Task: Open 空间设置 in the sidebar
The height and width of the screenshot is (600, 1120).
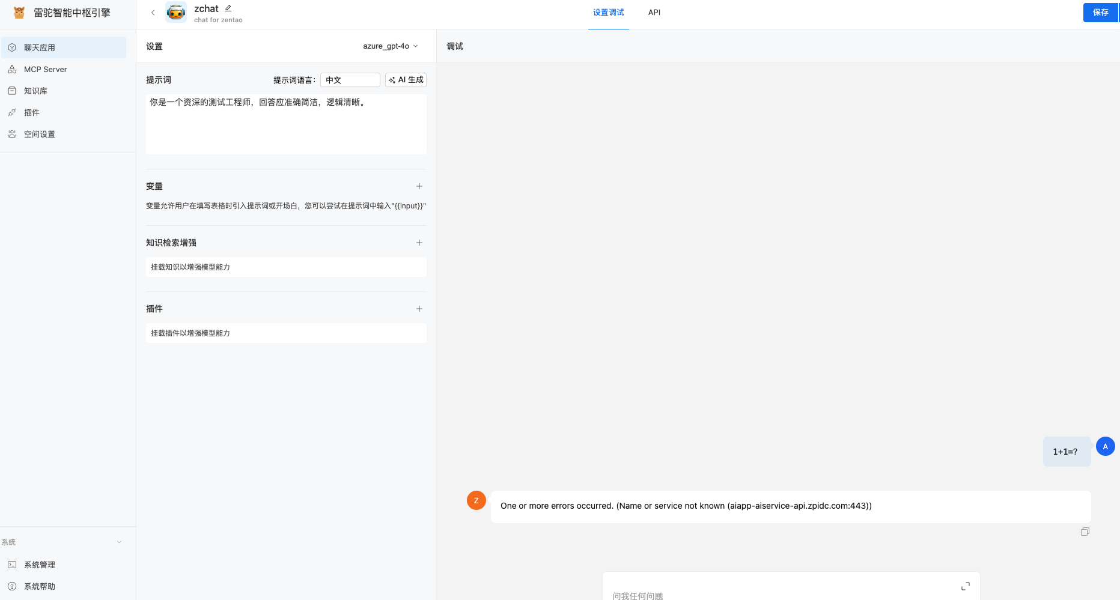Action: coord(64,134)
